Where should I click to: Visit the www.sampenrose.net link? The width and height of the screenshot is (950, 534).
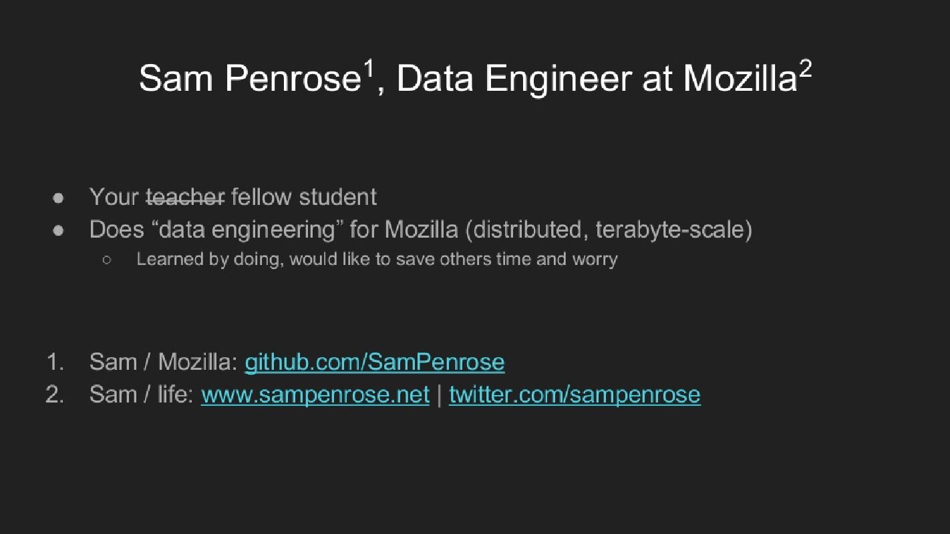point(315,394)
